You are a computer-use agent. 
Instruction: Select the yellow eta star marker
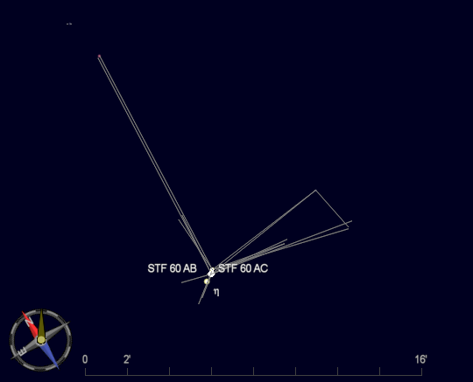[x=207, y=281]
